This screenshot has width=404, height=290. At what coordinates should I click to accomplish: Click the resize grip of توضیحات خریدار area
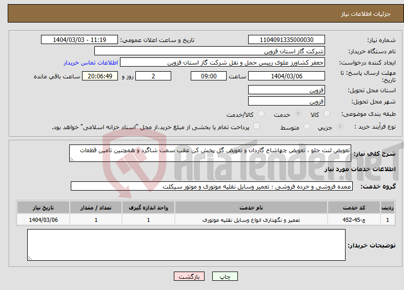[x=30, y=258]
